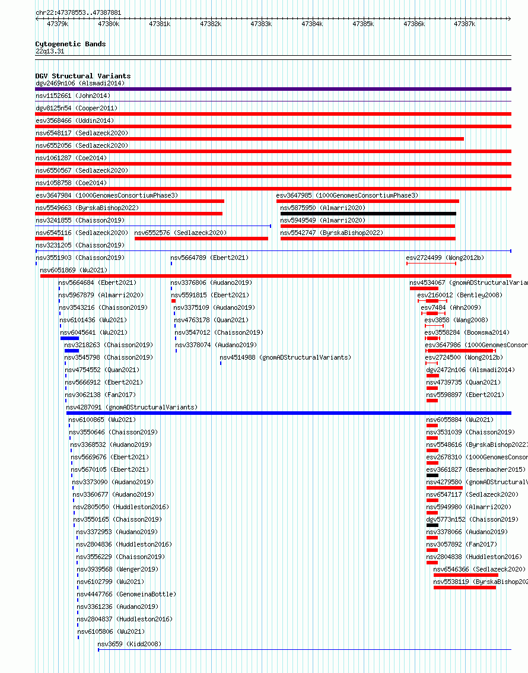
Task: Open nsv4447766 (GenomeinaBottle) variant
Action: [x=126, y=594]
